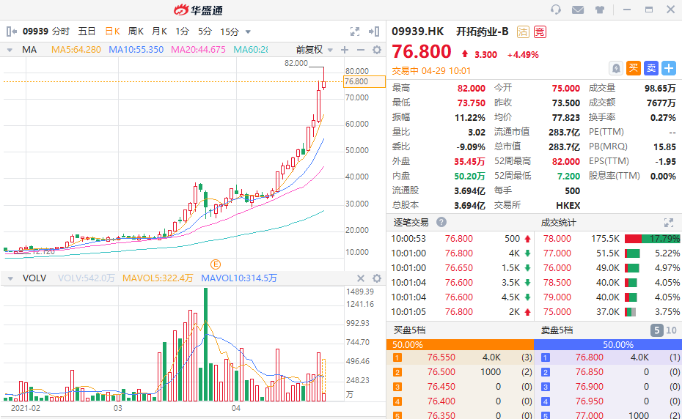Open MA indicator settings gear
682x419 pixels.
pos(377,50)
